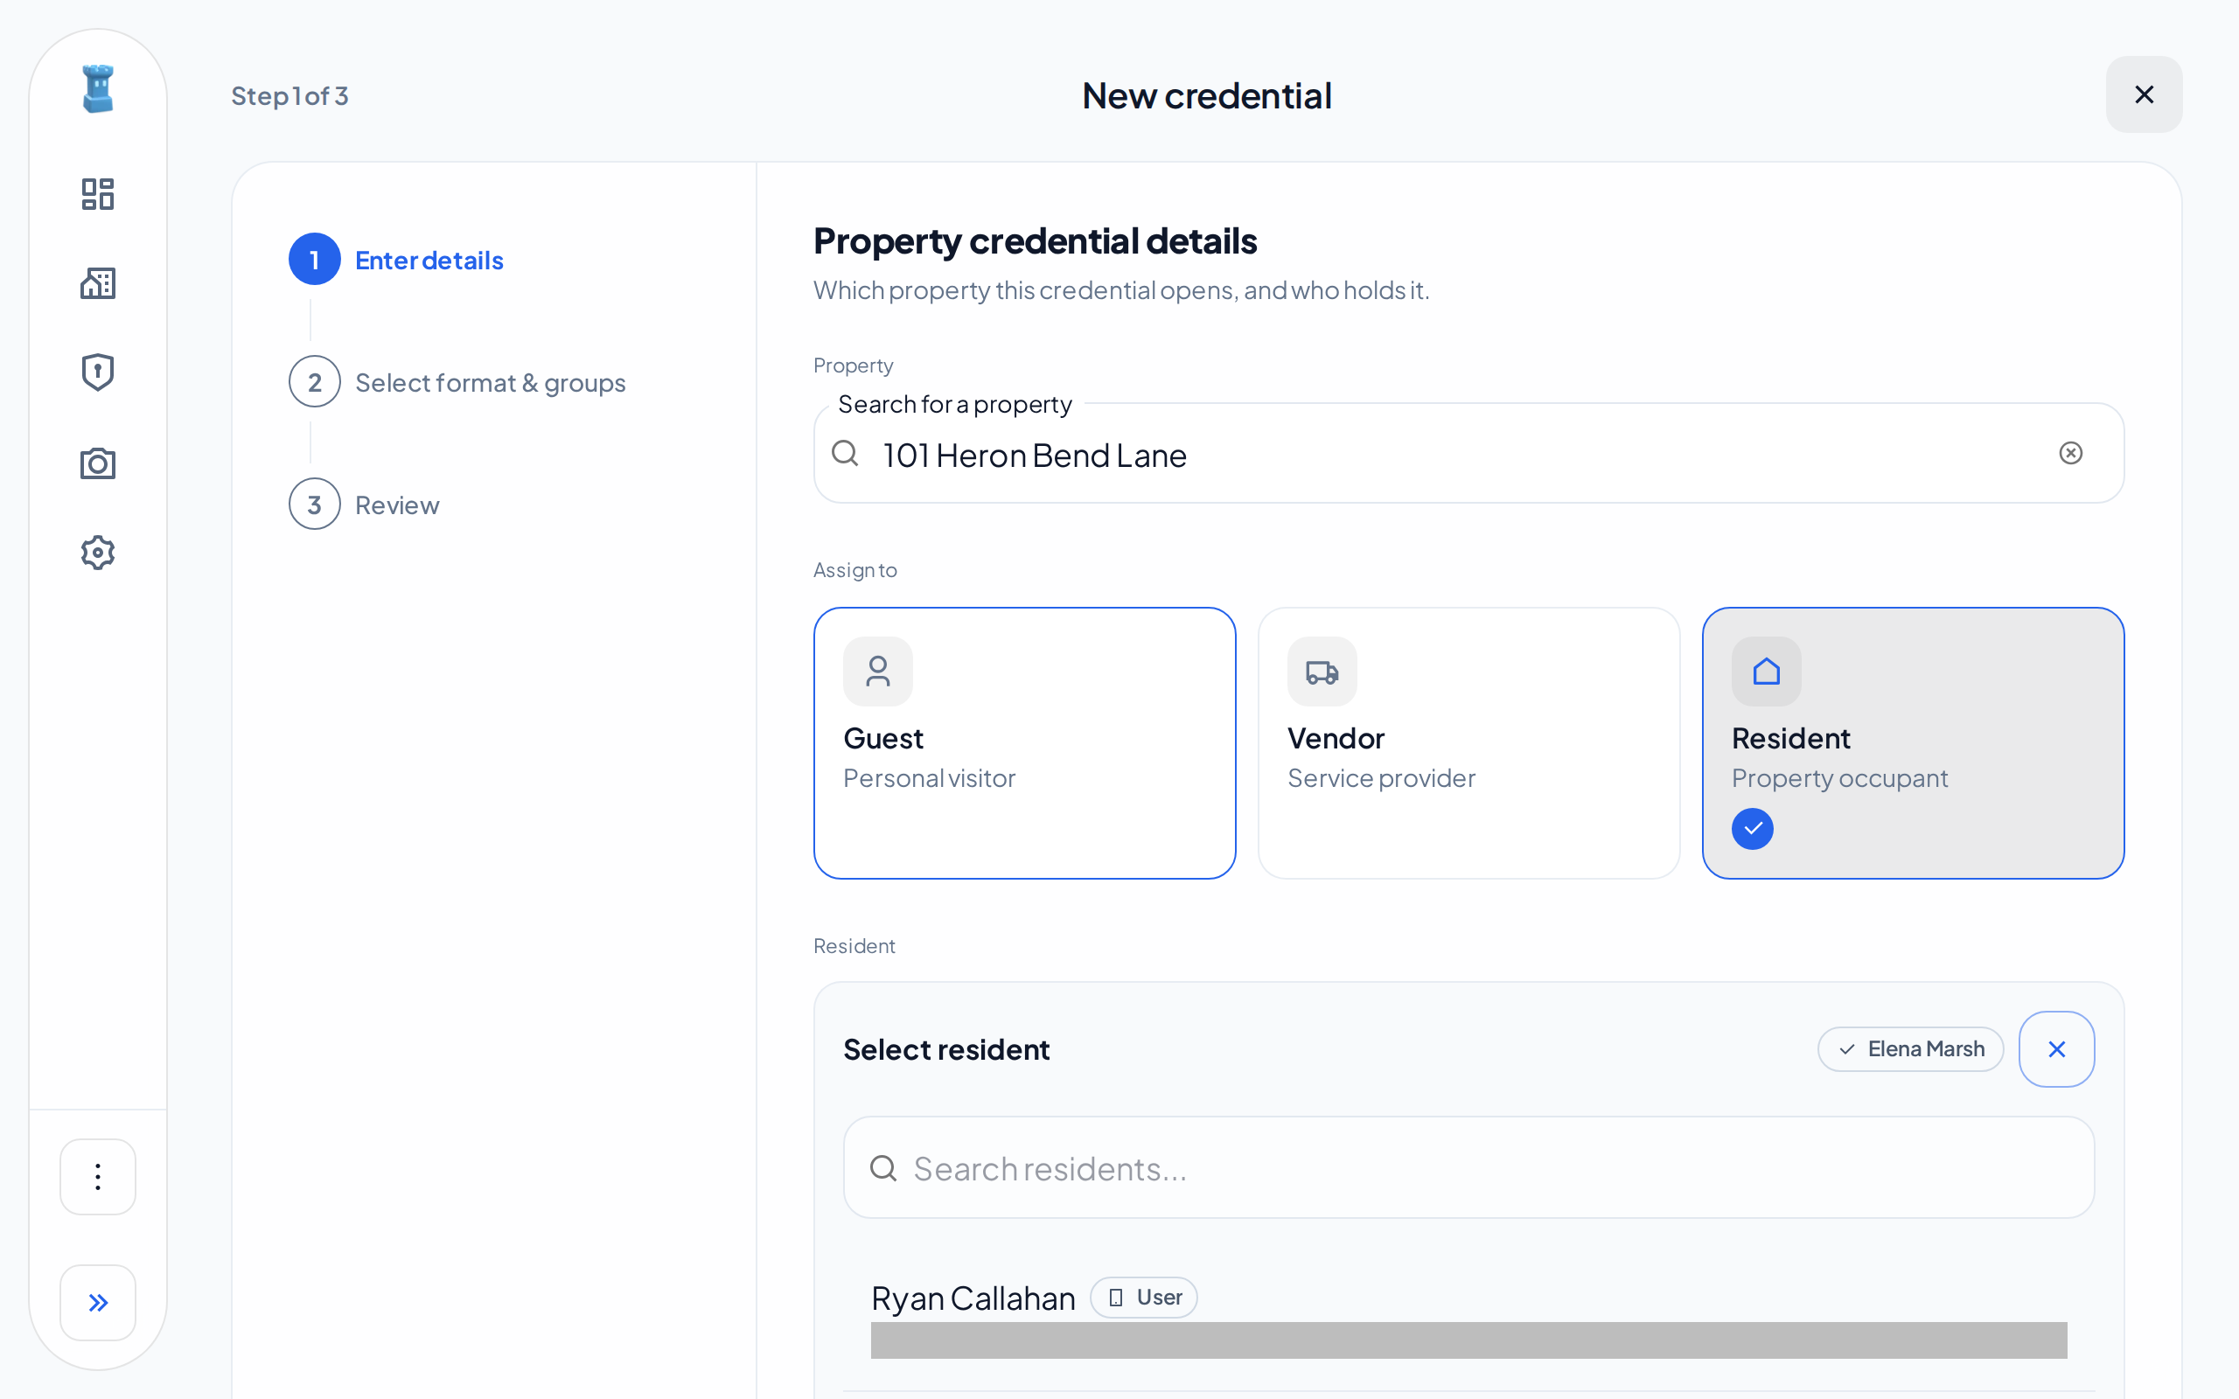Open the three-dot more options button
Image resolution: width=2239 pixels, height=1399 pixels.
pos(98,1176)
